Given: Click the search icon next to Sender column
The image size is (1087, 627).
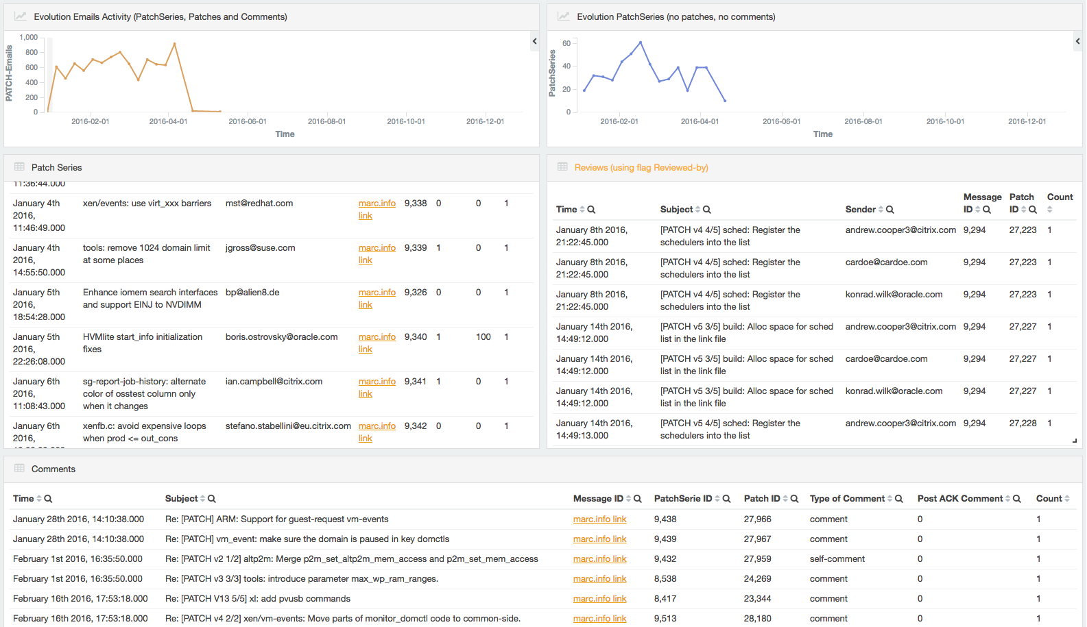Looking at the screenshot, I should [890, 210].
